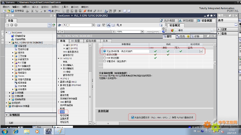This screenshot has width=241, height=135.
Task: Click the horizontal split editor icon
Action: coord(125,11)
